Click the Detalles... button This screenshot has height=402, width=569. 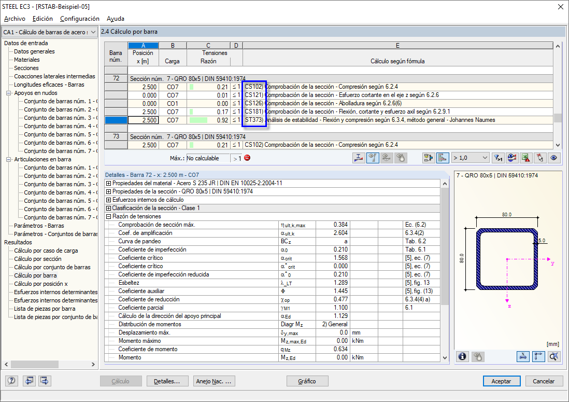167,381
